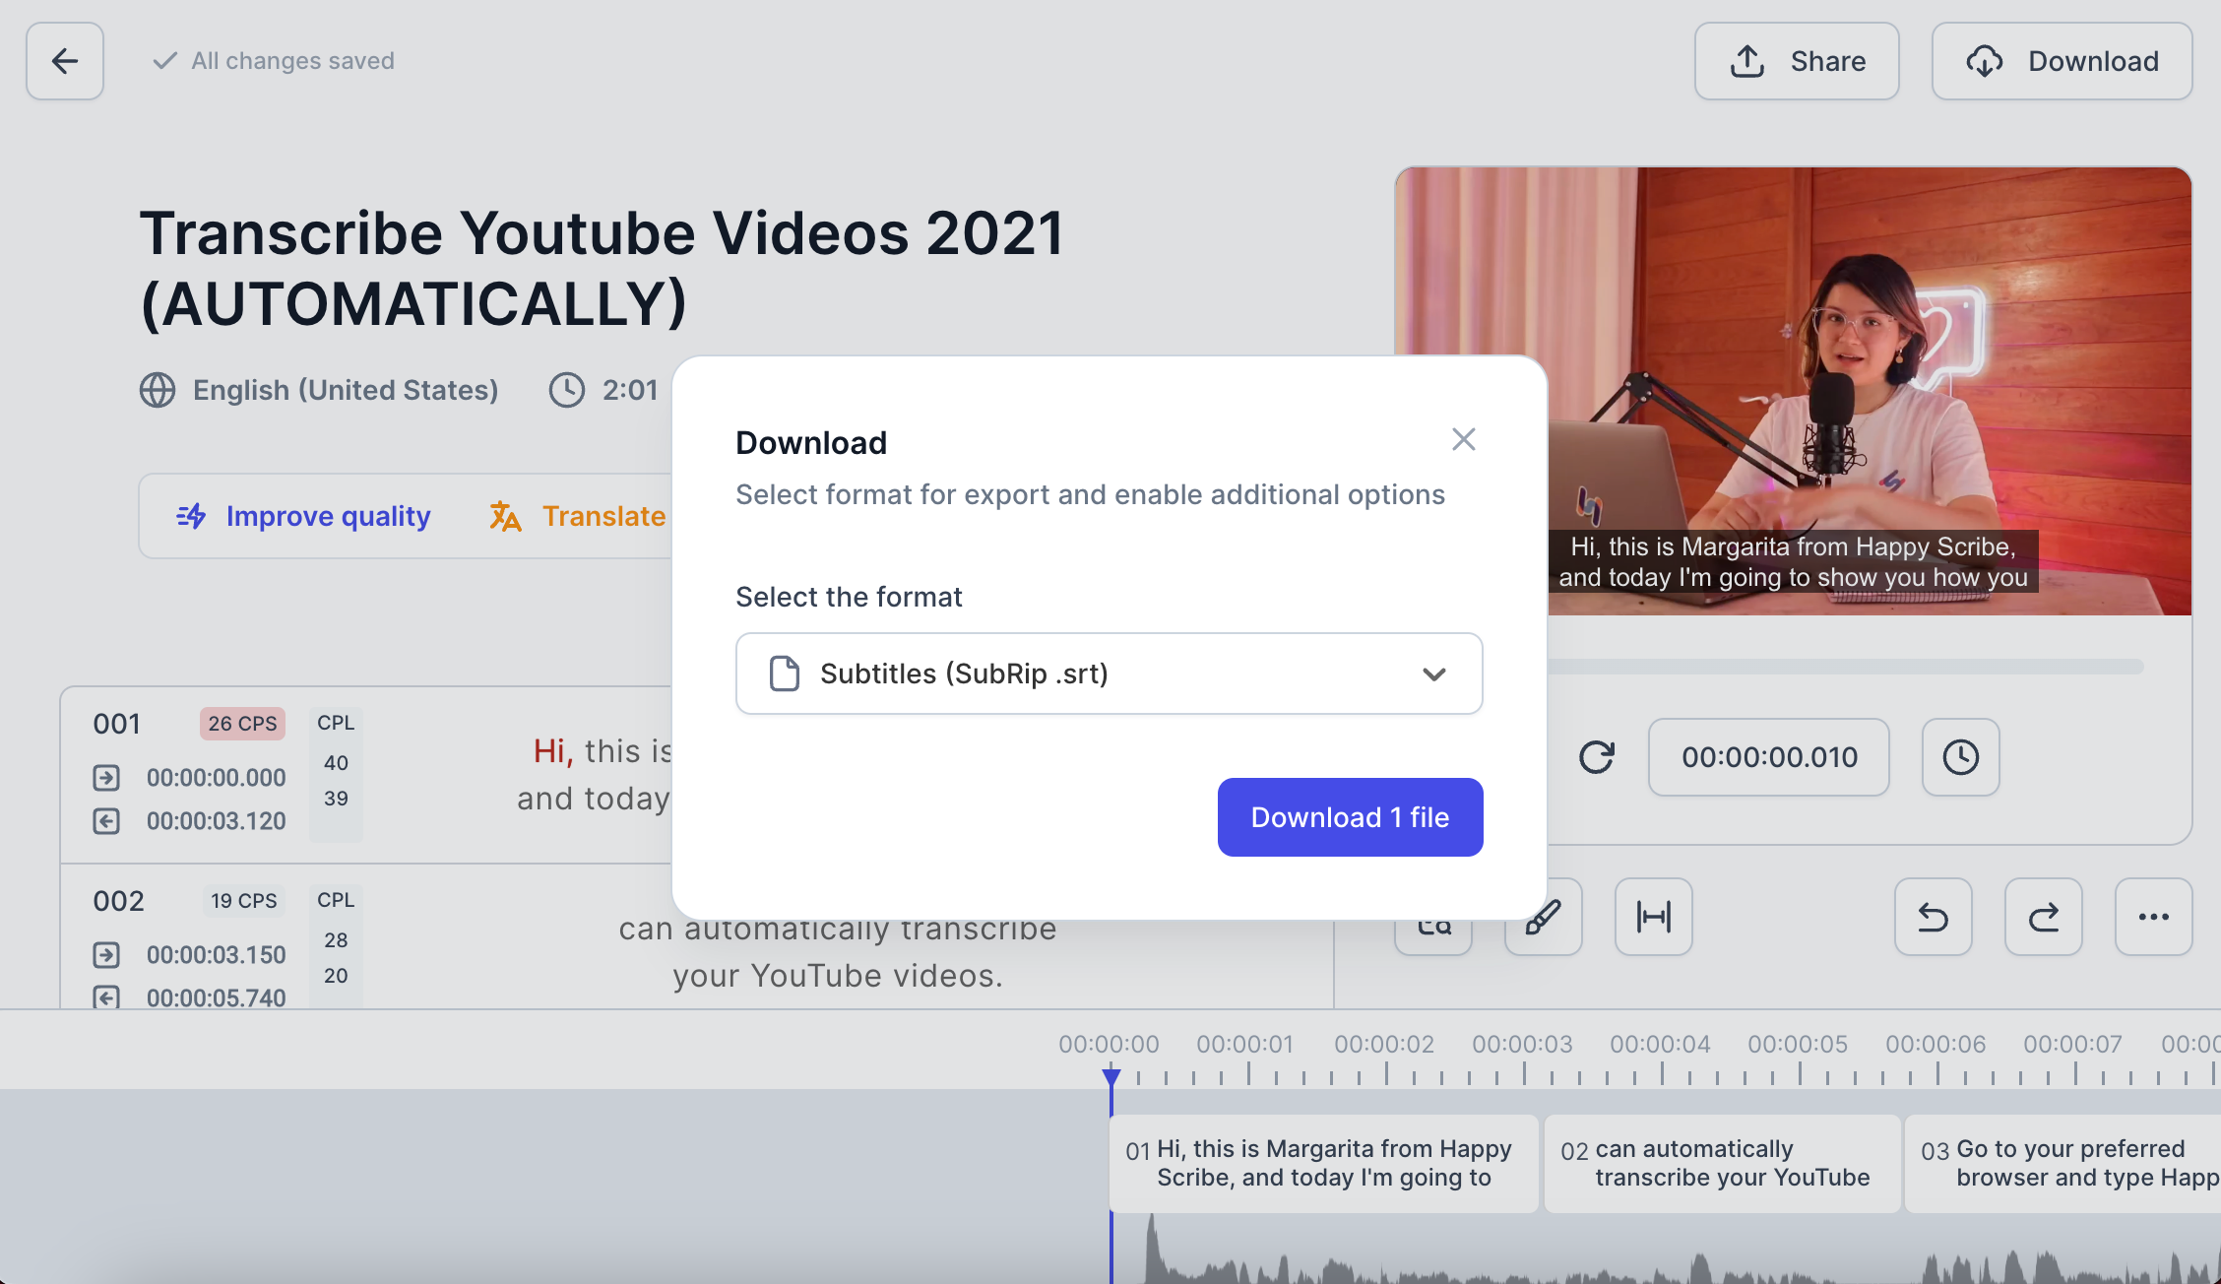Click Improve quality option

coord(305,516)
